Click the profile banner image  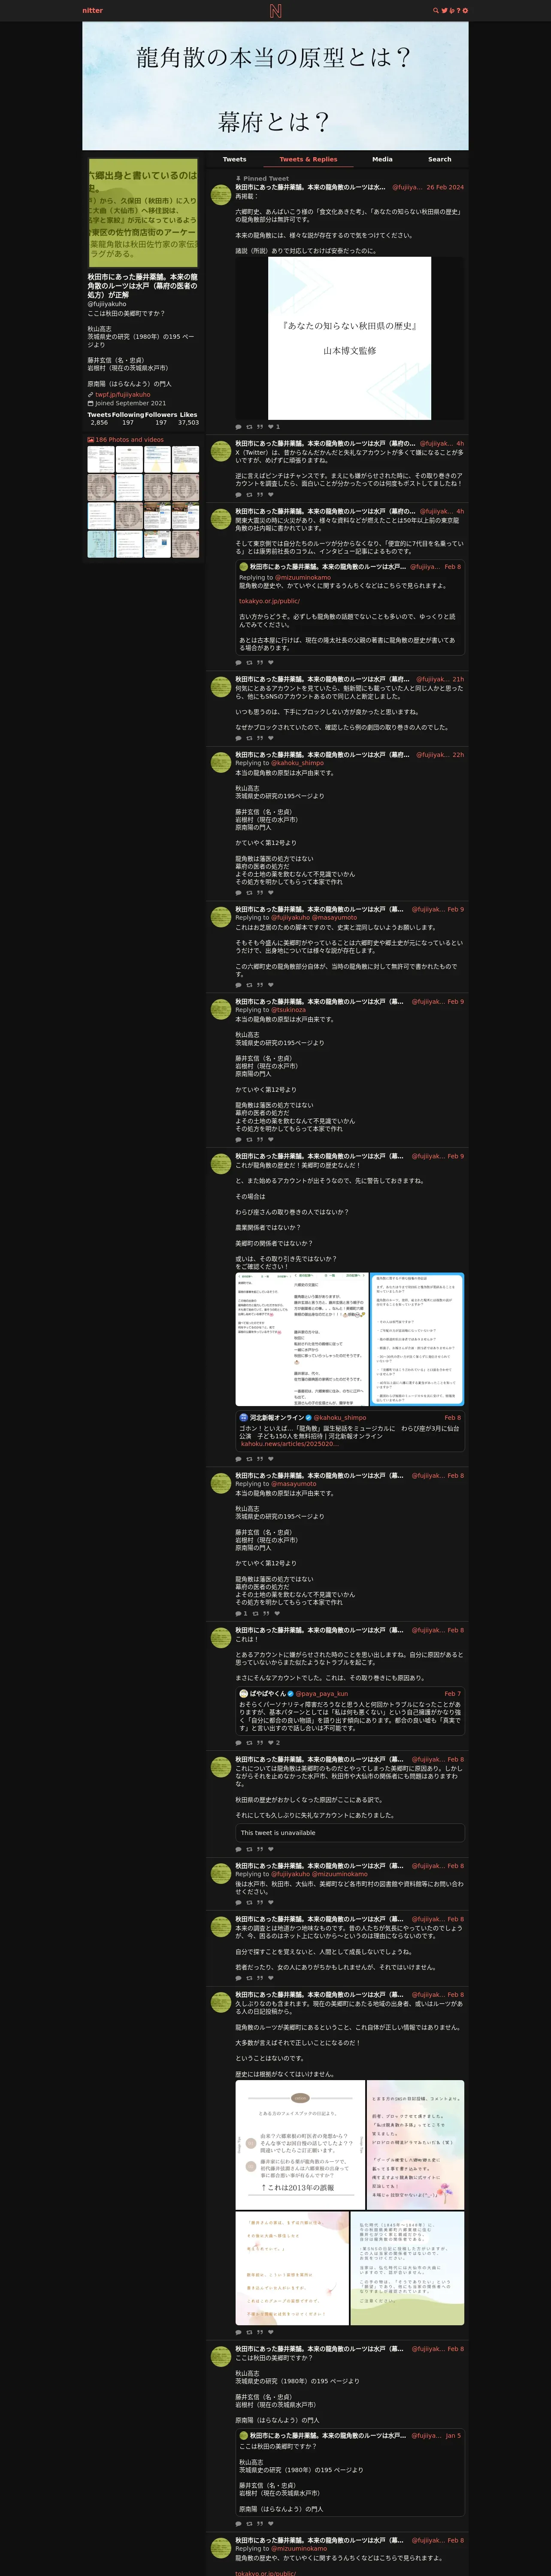[275, 86]
